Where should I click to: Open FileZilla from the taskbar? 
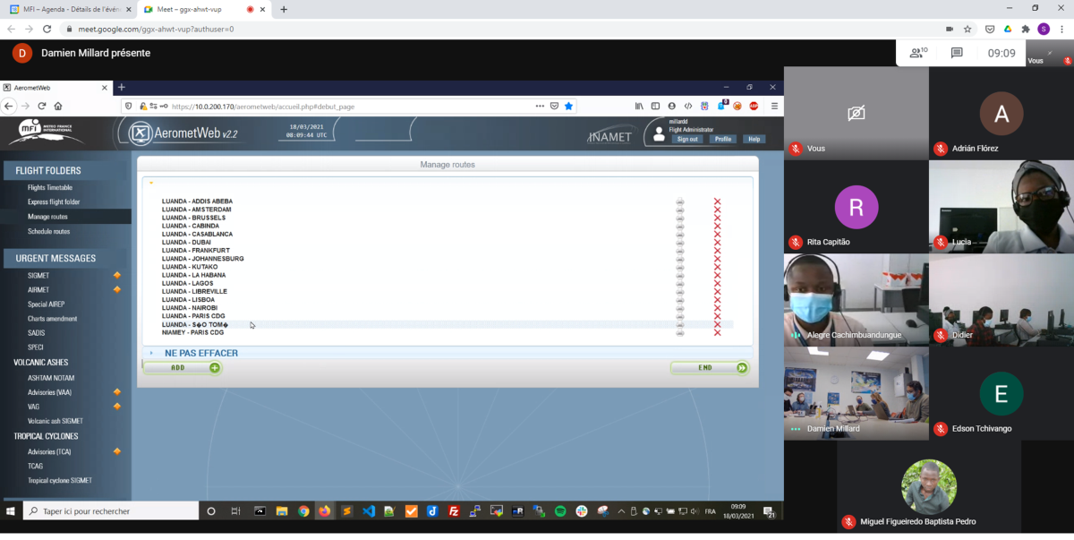[x=454, y=511]
